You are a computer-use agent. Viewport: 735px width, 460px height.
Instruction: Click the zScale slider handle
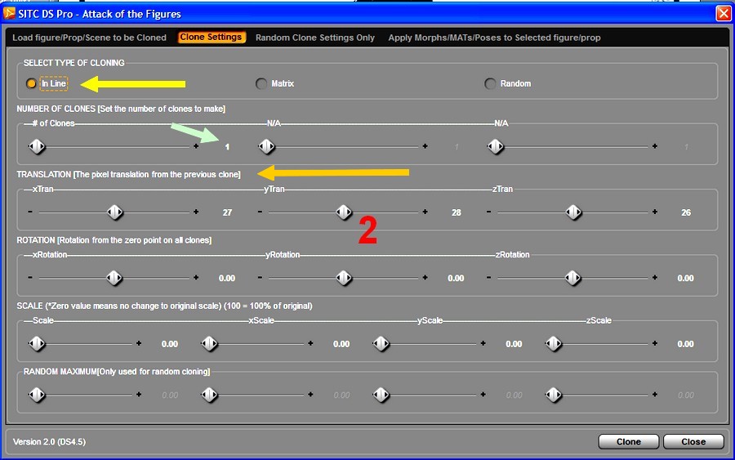pyautogui.click(x=554, y=344)
